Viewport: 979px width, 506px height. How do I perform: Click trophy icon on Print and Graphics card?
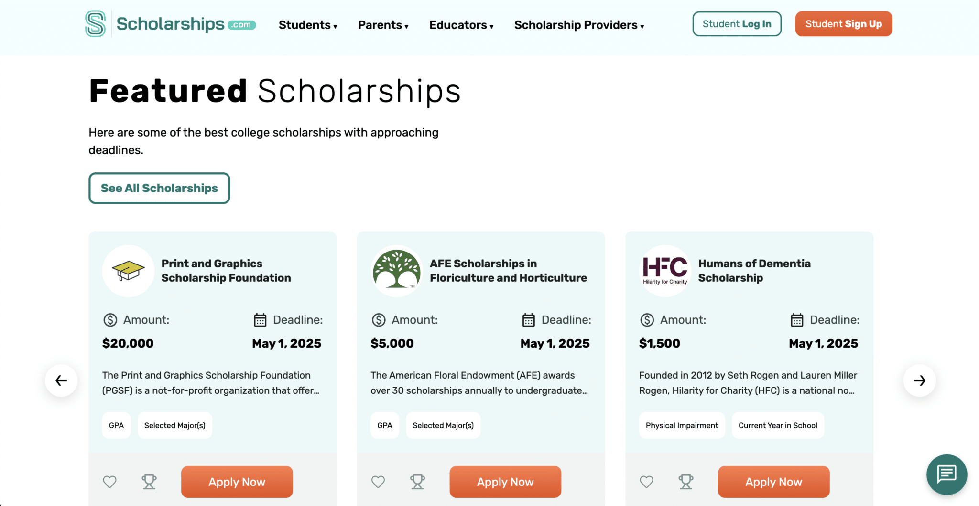(149, 482)
